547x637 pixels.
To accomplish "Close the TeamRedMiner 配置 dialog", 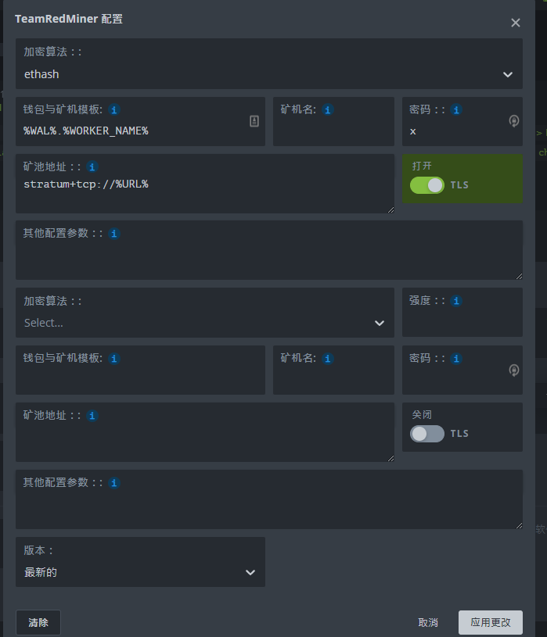I will tap(516, 23).
